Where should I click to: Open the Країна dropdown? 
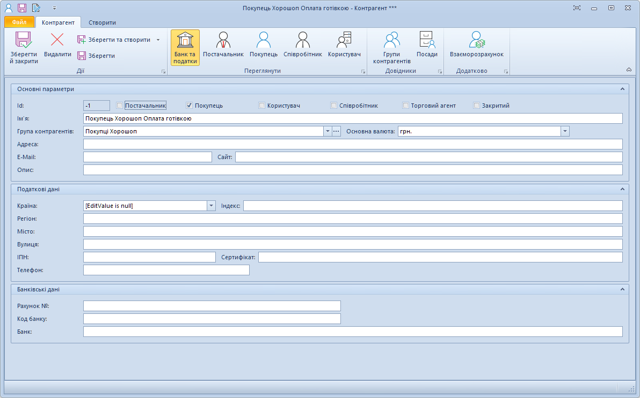[211, 206]
